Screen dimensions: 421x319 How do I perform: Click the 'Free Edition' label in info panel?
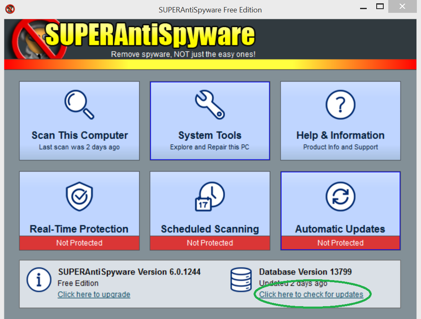78,283
